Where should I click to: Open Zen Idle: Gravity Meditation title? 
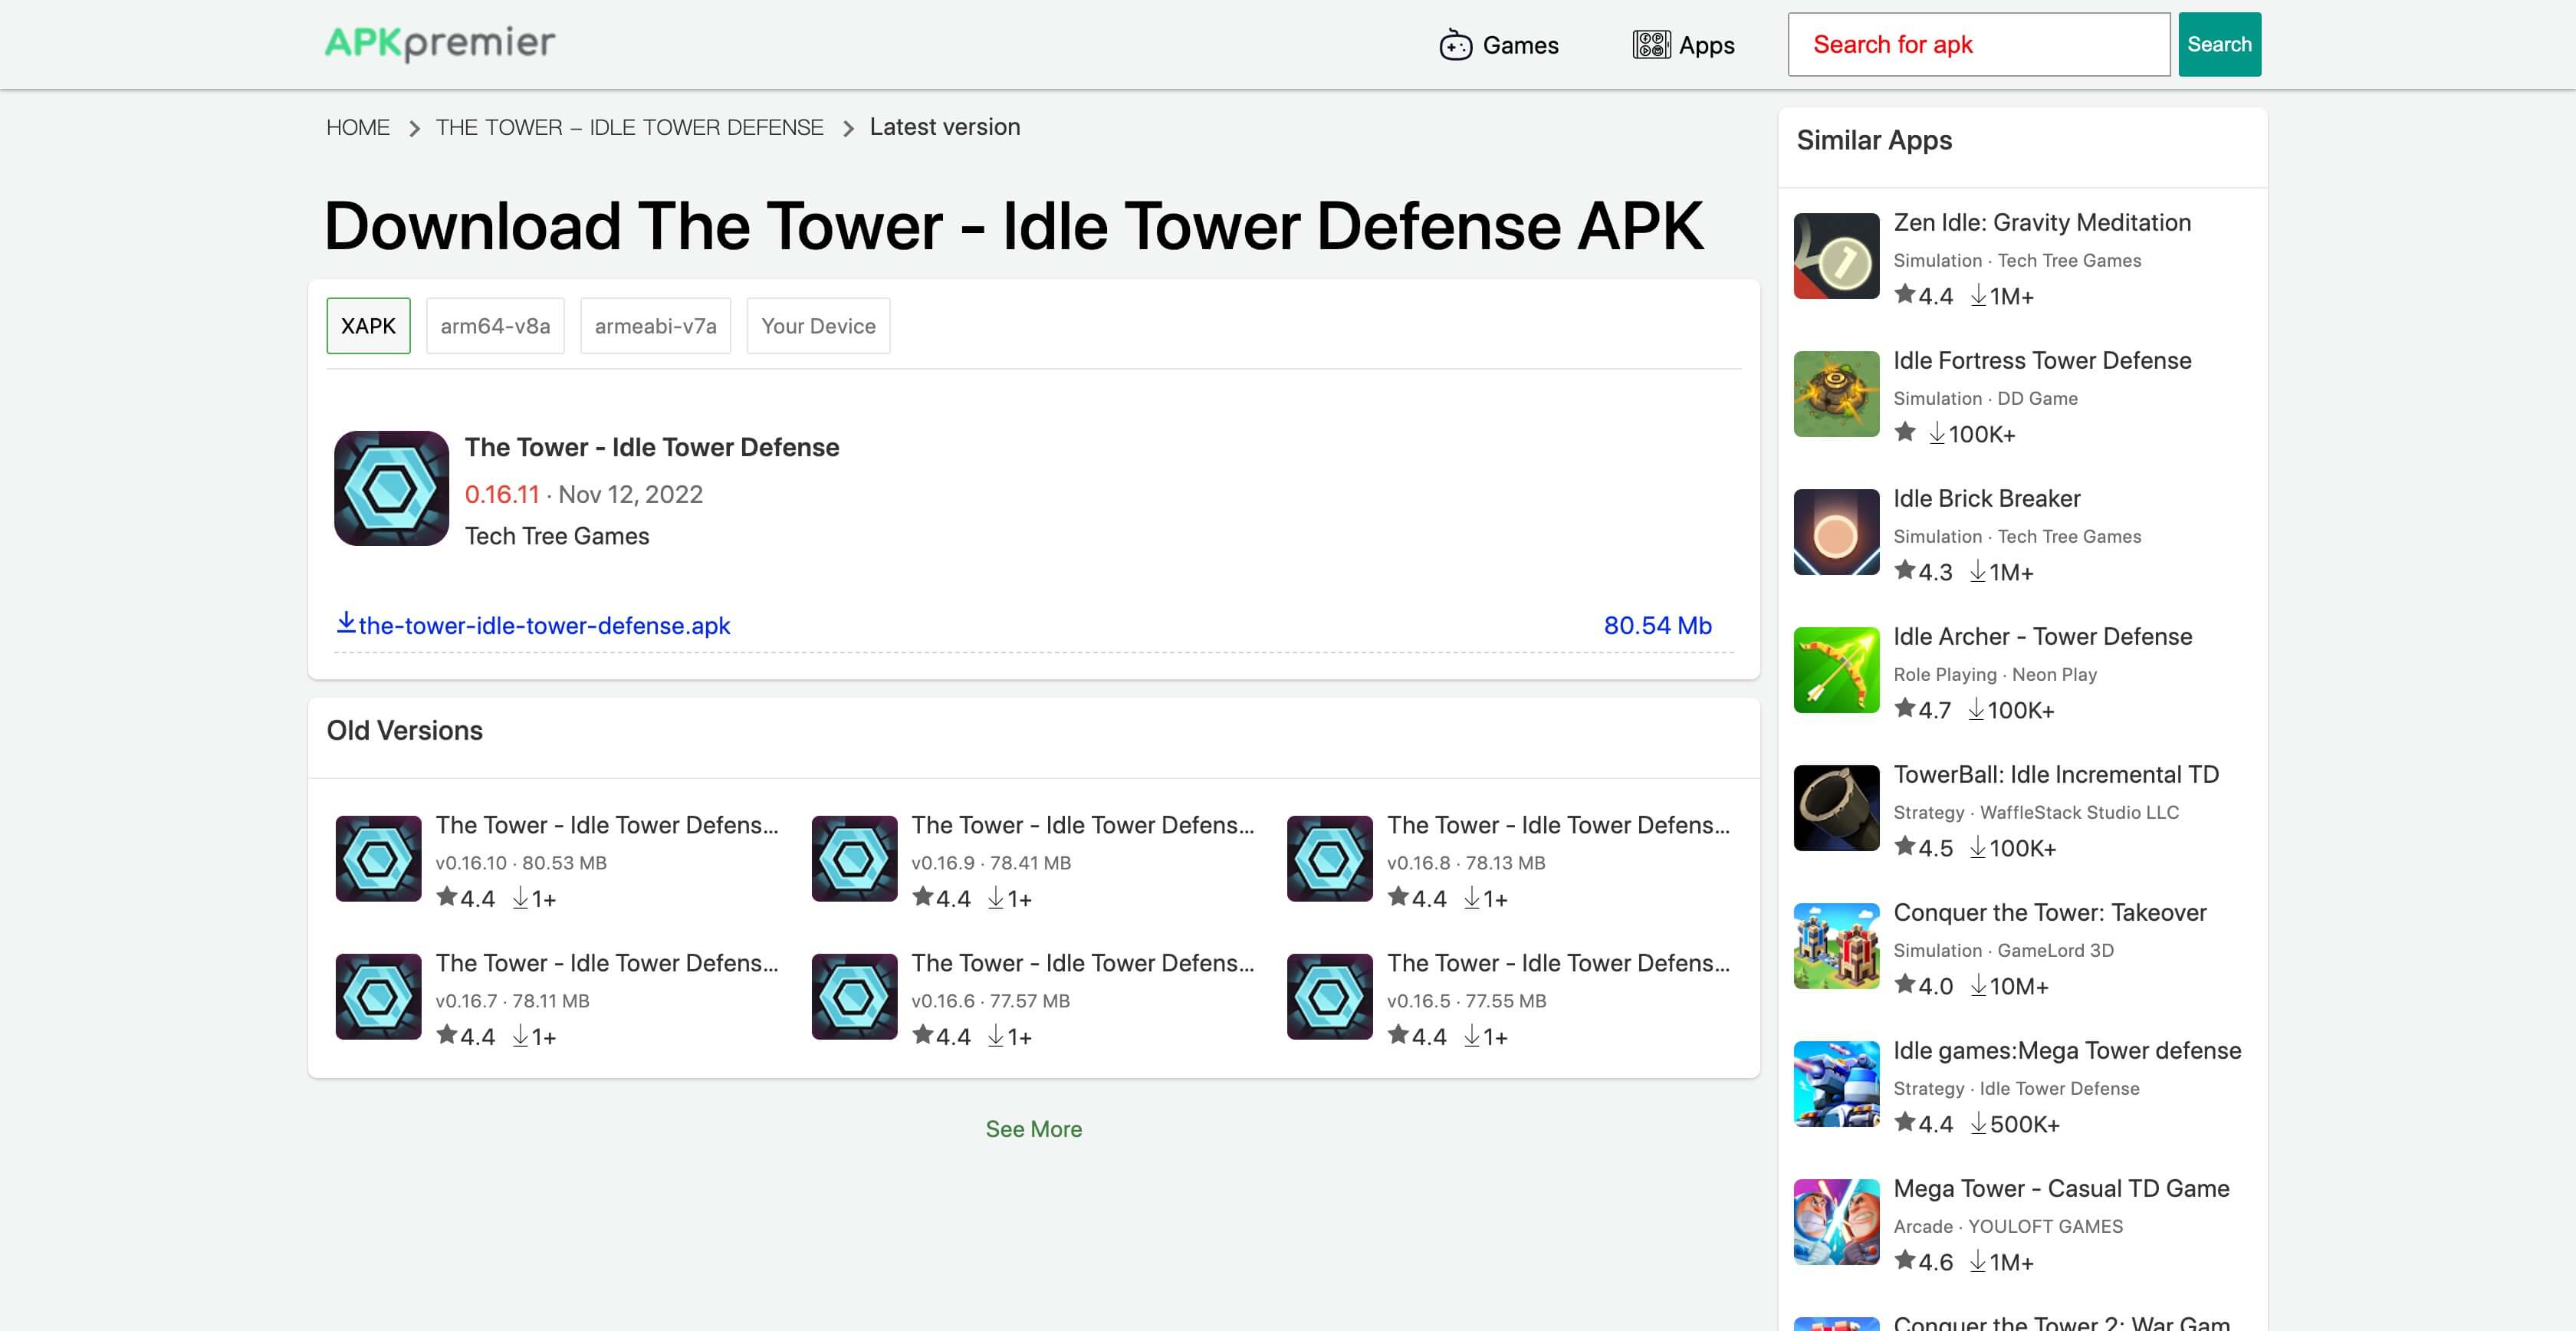click(2042, 223)
